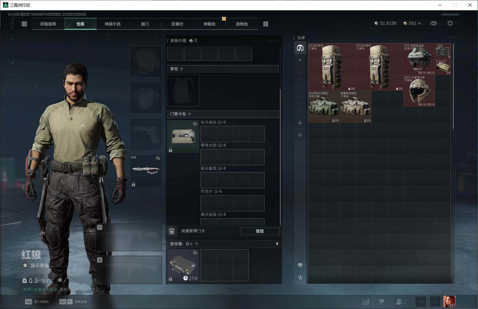478x309 pixels.
Task: Click the 快捷管理门卡 clipboard icon
Action: tap(172, 231)
